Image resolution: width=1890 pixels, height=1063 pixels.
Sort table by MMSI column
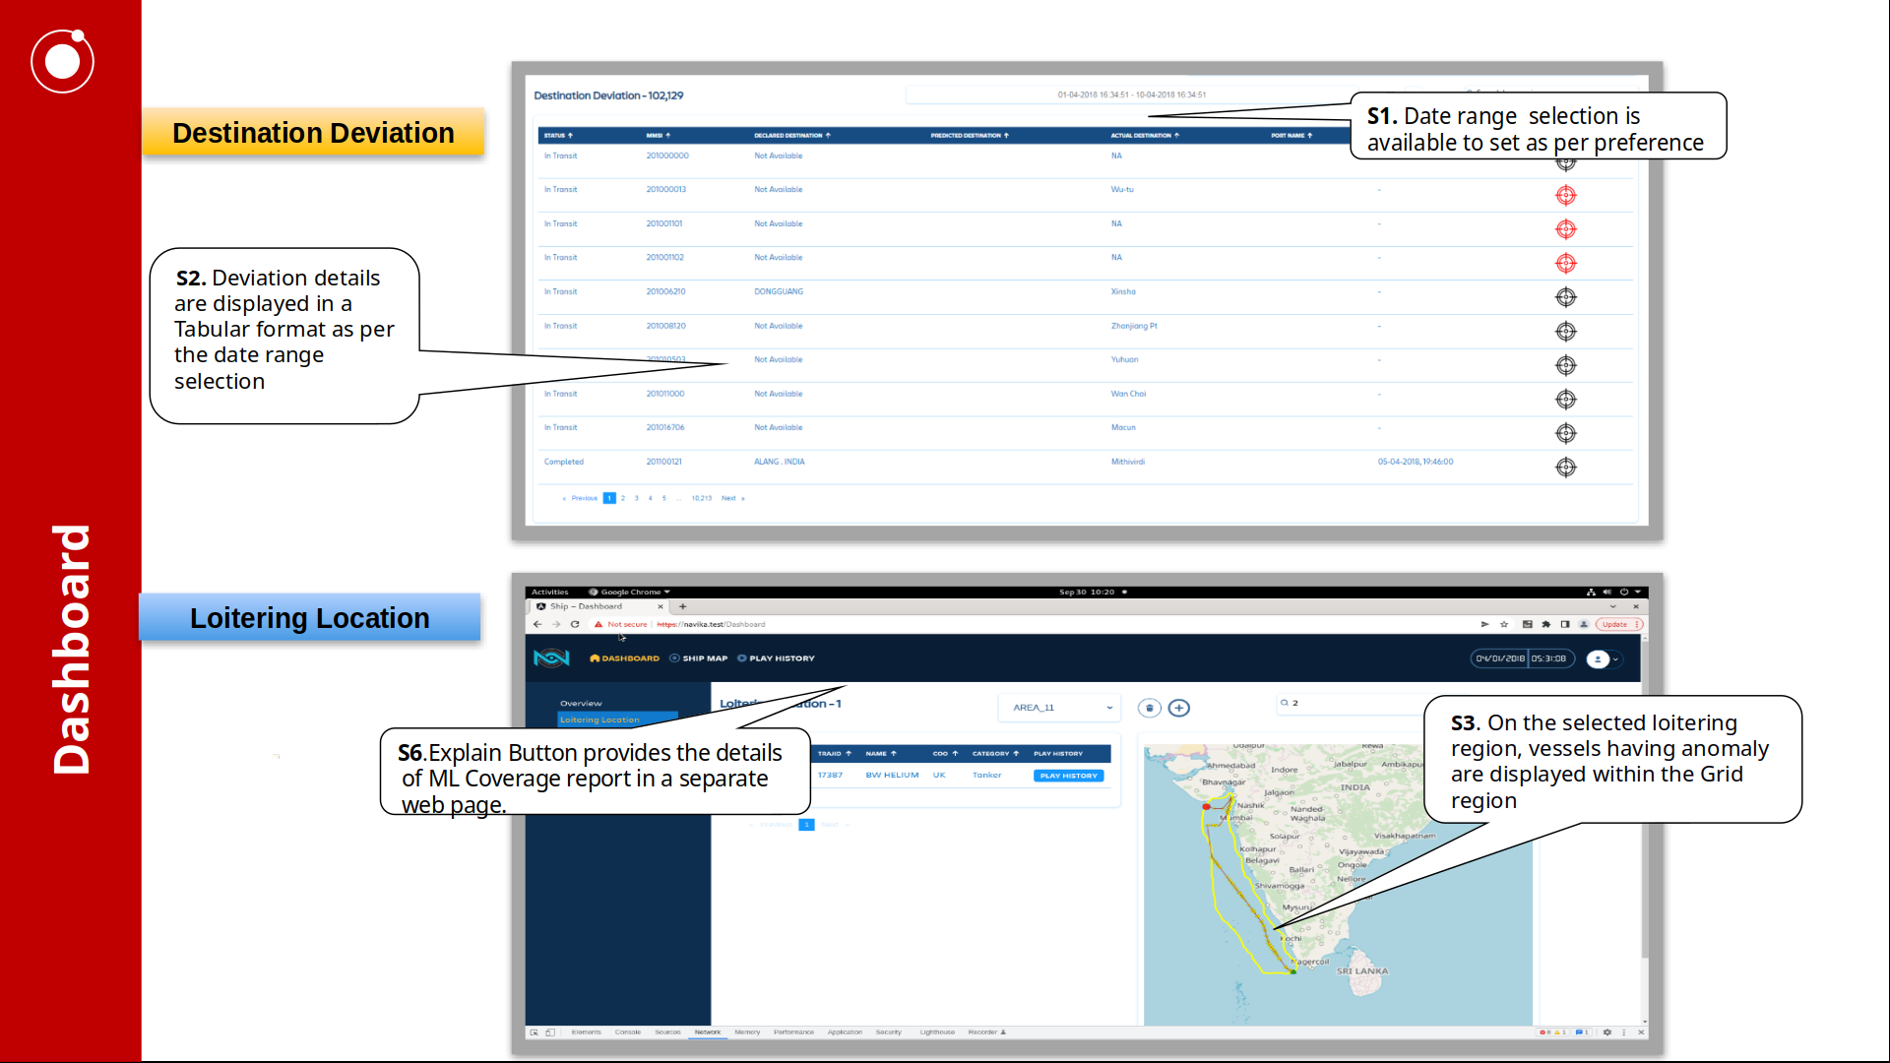pos(658,136)
